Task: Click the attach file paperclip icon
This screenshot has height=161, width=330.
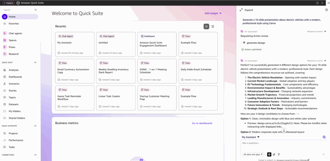Action: pos(274,154)
